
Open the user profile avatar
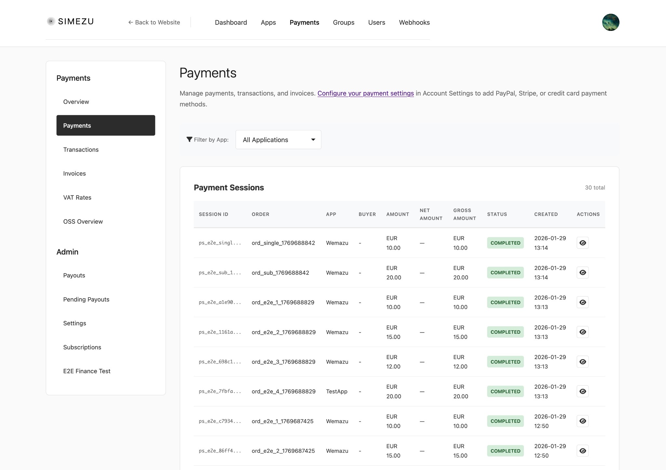(611, 22)
